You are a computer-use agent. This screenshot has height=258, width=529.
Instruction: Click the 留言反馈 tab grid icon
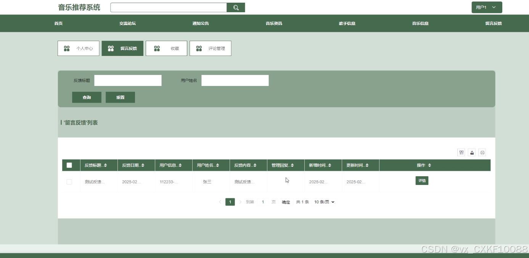click(x=111, y=48)
